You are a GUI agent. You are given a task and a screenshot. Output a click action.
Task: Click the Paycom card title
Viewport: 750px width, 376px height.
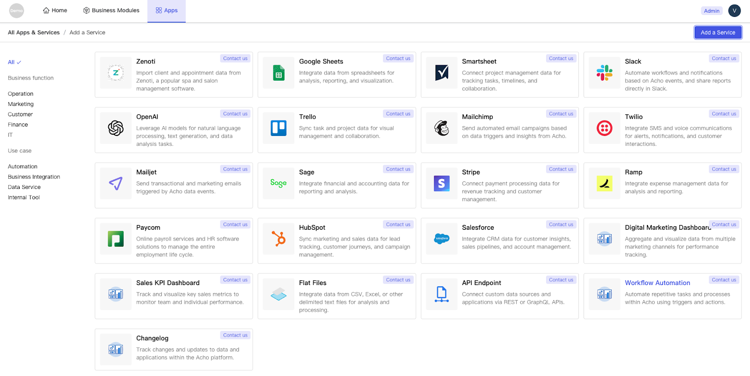pyautogui.click(x=148, y=227)
